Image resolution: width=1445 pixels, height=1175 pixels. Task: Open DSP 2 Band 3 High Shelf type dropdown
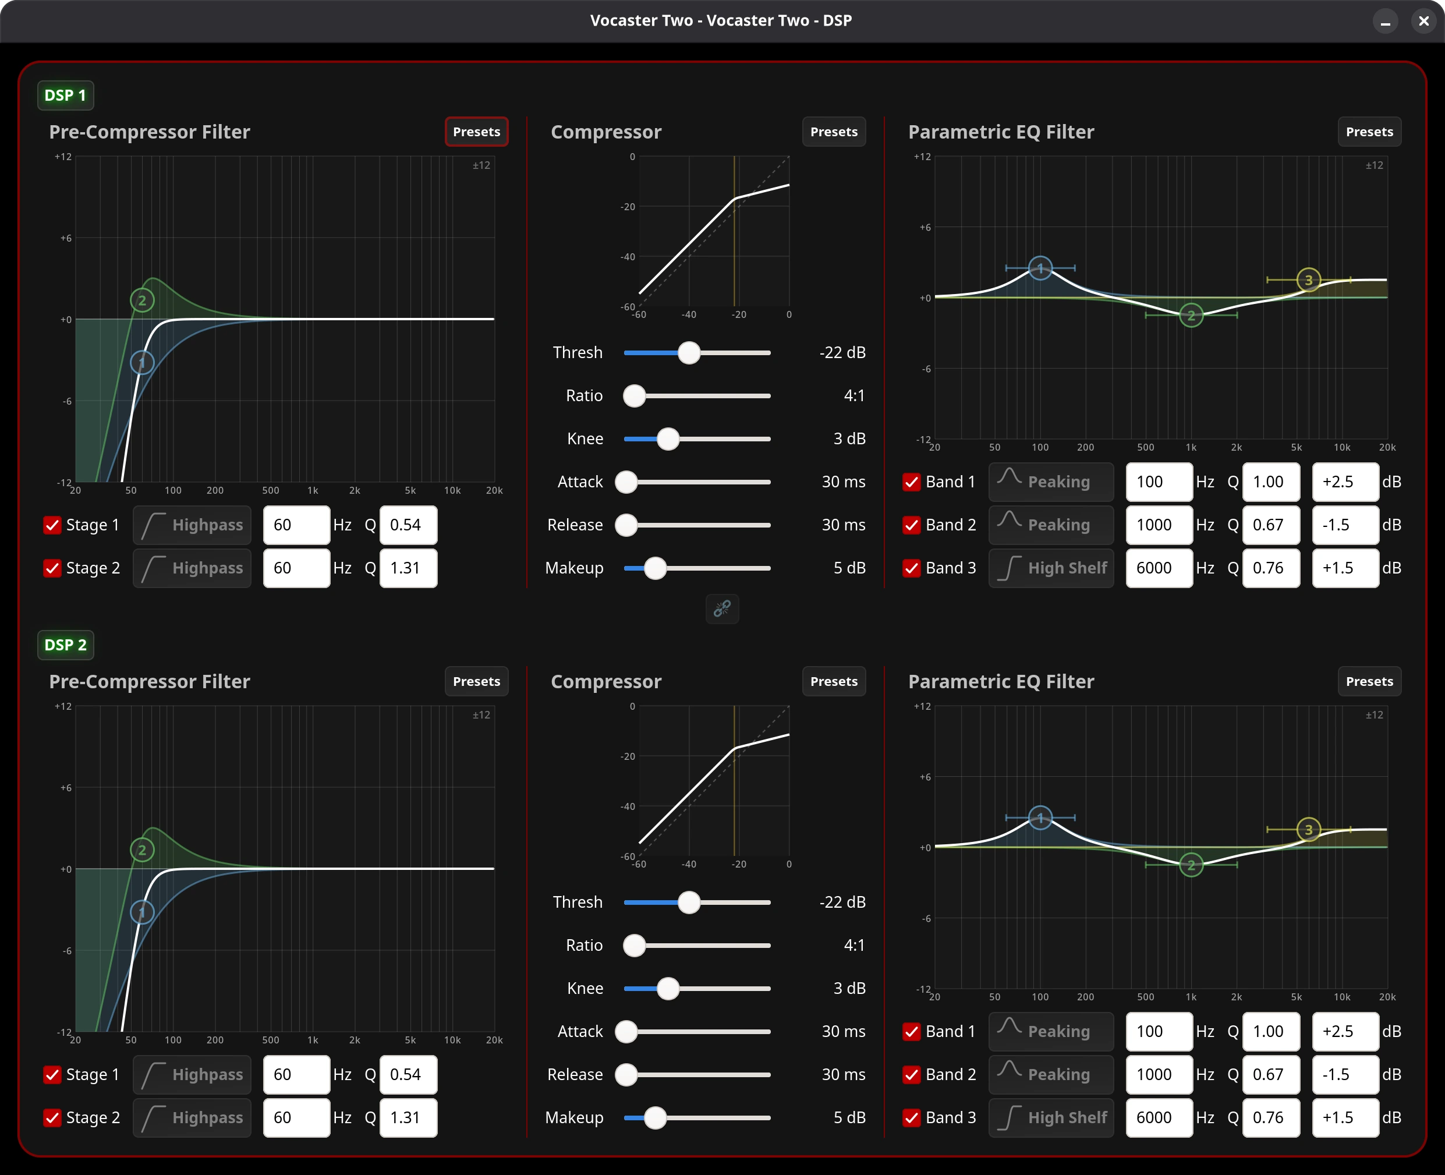pos(1051,1117)
